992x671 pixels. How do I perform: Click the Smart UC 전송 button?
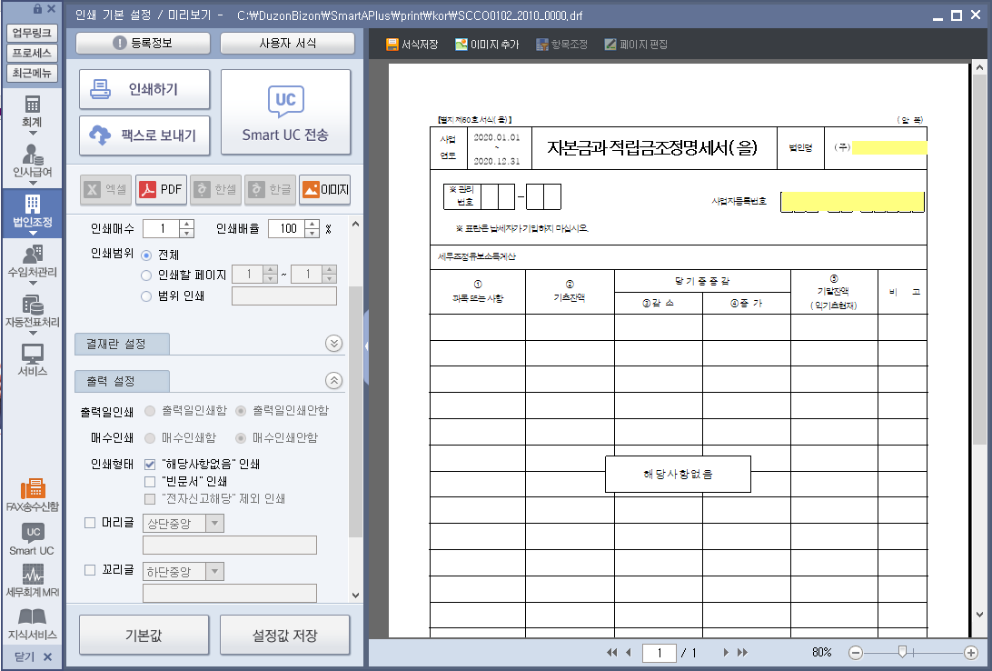click(285, 112)
